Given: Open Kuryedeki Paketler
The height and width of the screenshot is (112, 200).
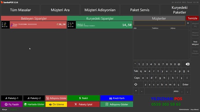Looking at the screenshot, I should pos(179,10).
